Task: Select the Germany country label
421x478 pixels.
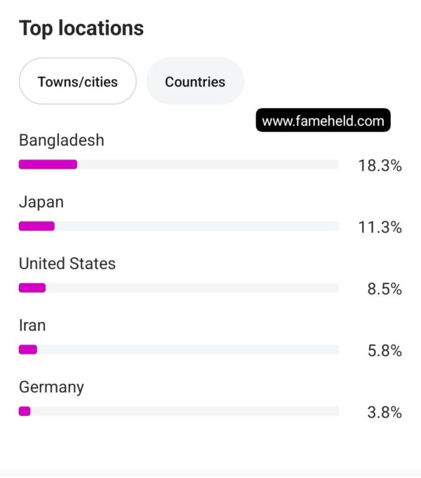Action: pos(51,387)
